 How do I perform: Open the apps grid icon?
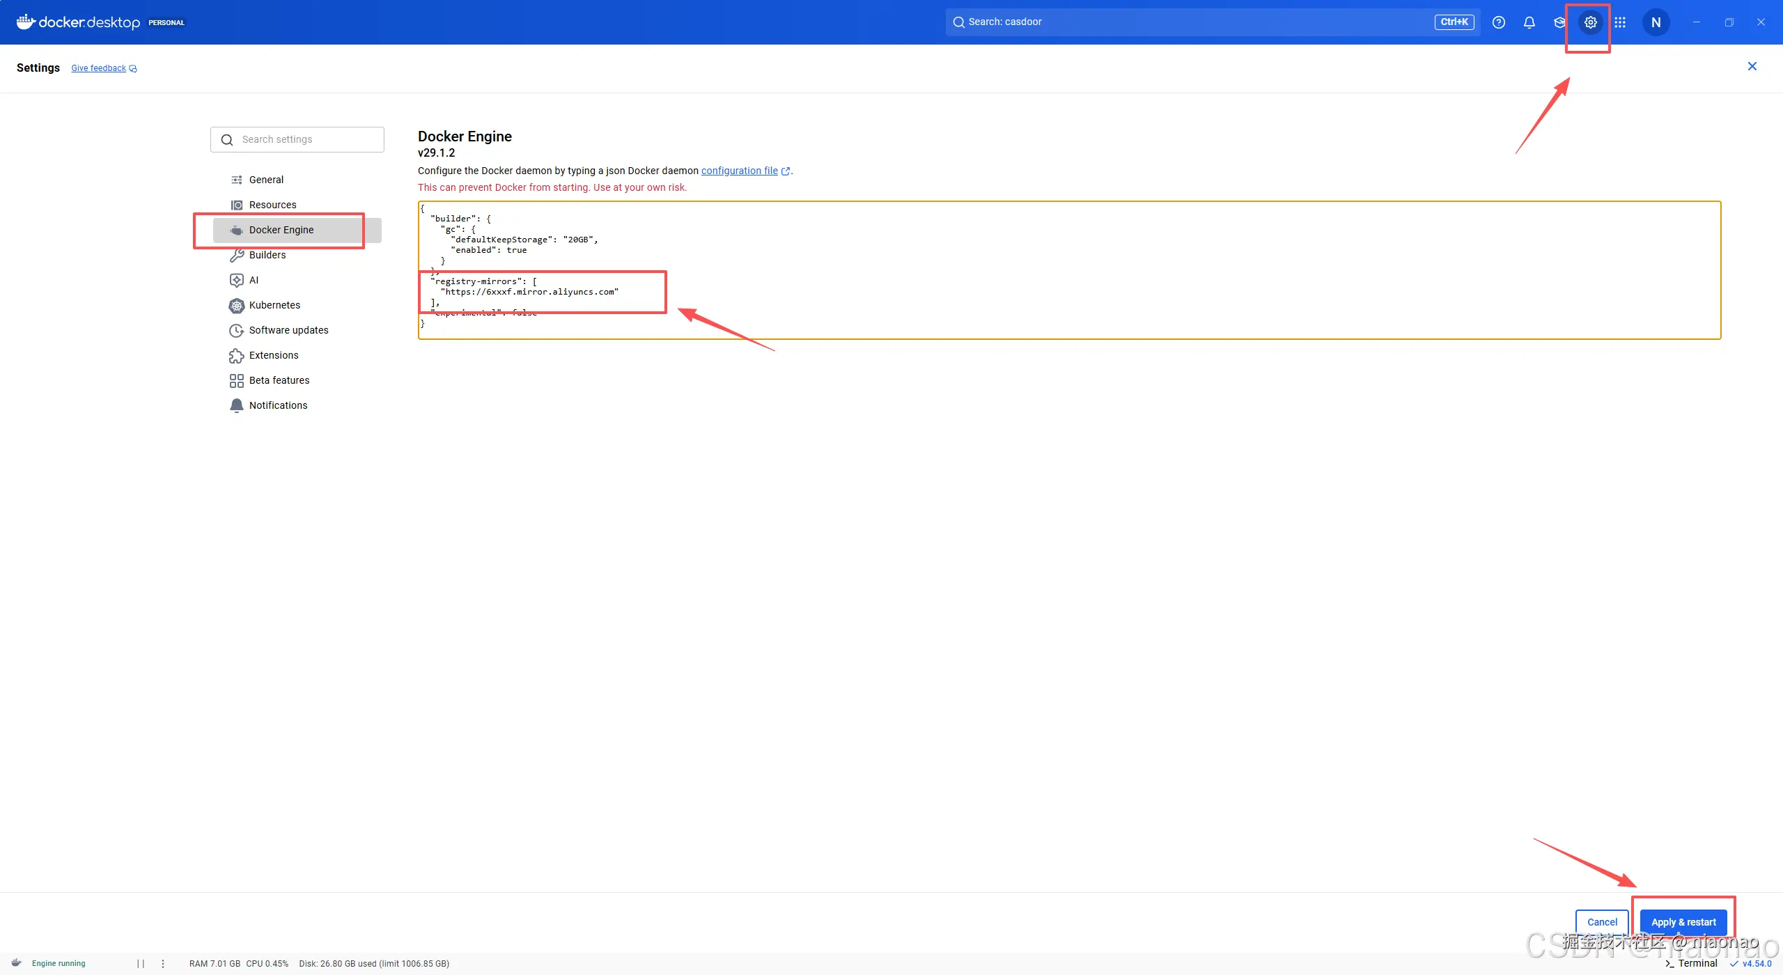click(x=1620, y=22)
